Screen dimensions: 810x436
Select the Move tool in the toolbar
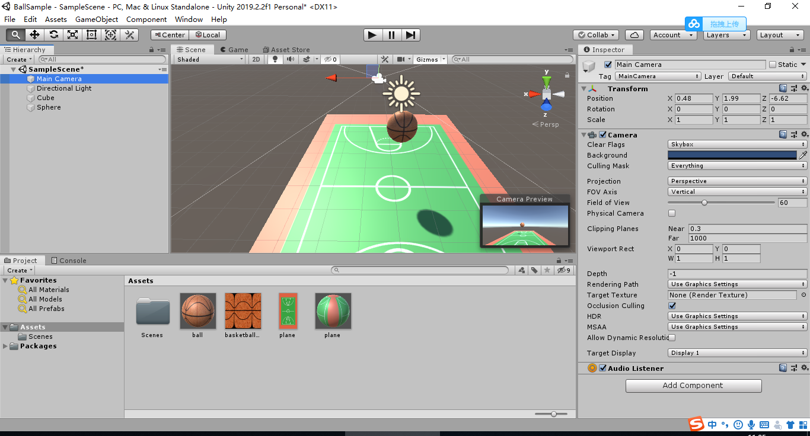34,34
